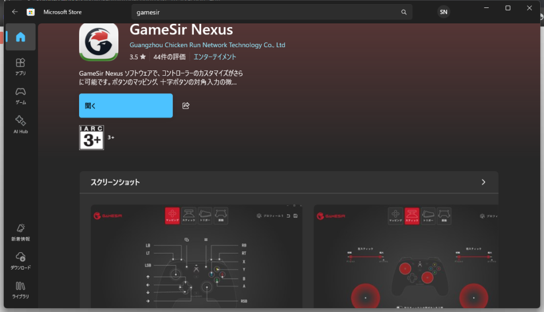Open the アプリ (Apps) section
The width and height of the screenshot is (544, 312).
21,66
